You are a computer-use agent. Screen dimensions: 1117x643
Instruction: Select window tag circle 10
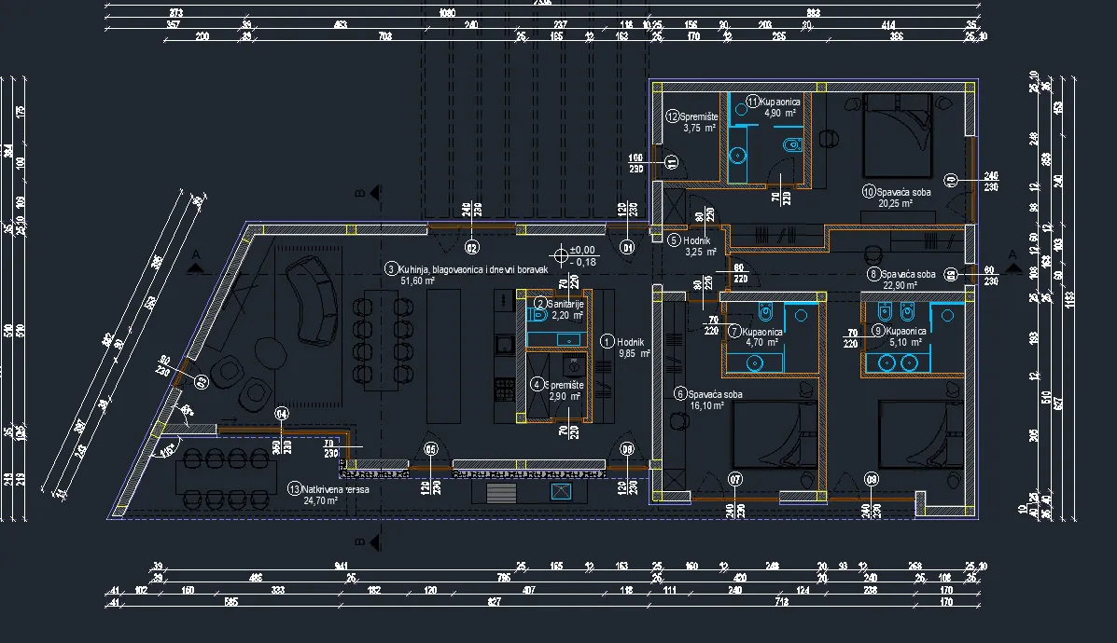tap(950, 181)
